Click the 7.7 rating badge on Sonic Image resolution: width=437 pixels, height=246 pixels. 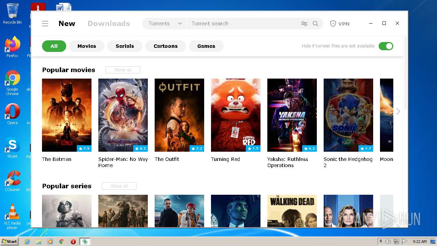366,149
